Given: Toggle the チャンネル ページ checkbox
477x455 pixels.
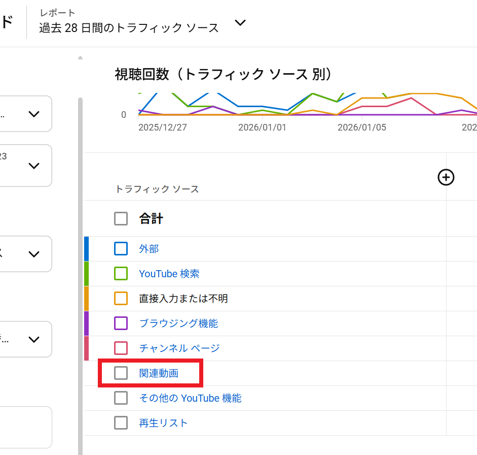Looking at the screenshot, I should [x=121, y=348].
